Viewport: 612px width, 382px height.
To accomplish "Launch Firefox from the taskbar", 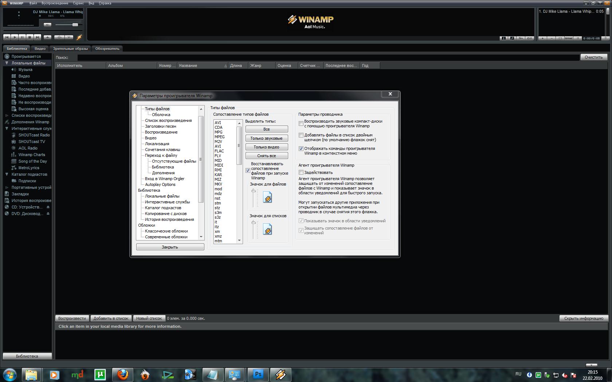I will pyautogui.click(x=123, y=374).
